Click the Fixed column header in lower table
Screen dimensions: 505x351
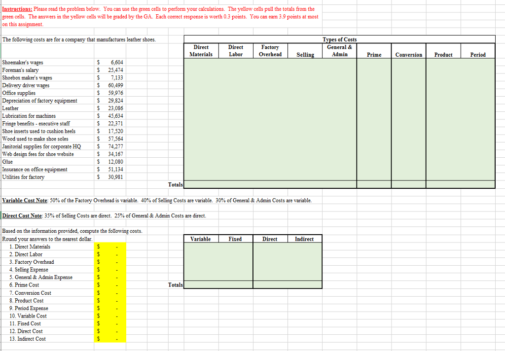(235, 239)
